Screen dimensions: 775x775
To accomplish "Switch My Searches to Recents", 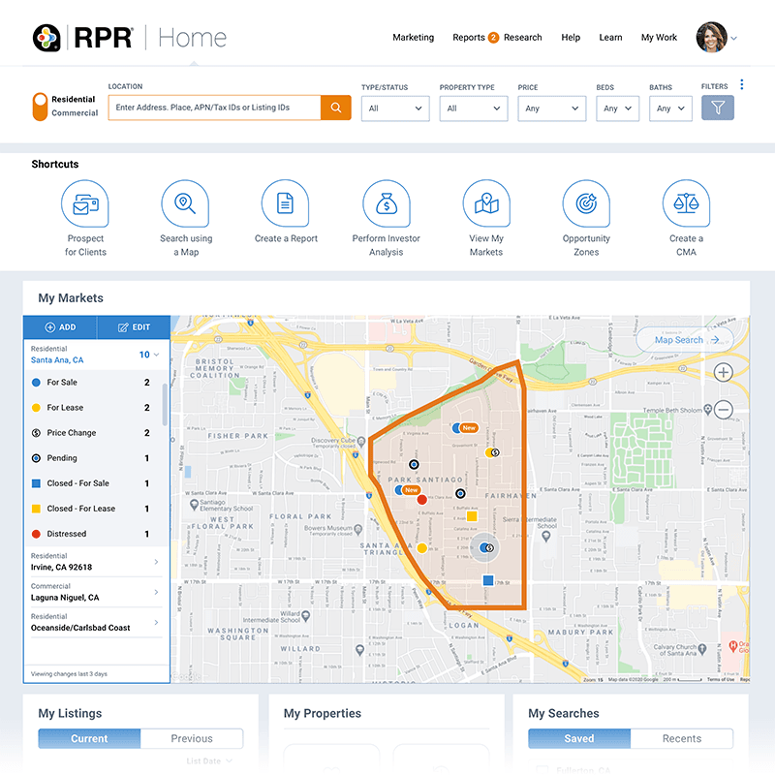I will (x=681, y=738).
